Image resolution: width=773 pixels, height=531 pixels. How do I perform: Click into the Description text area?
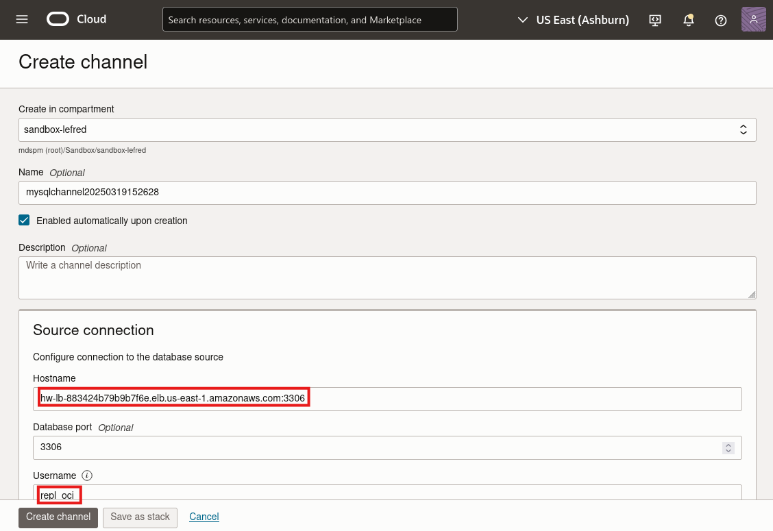387,277
